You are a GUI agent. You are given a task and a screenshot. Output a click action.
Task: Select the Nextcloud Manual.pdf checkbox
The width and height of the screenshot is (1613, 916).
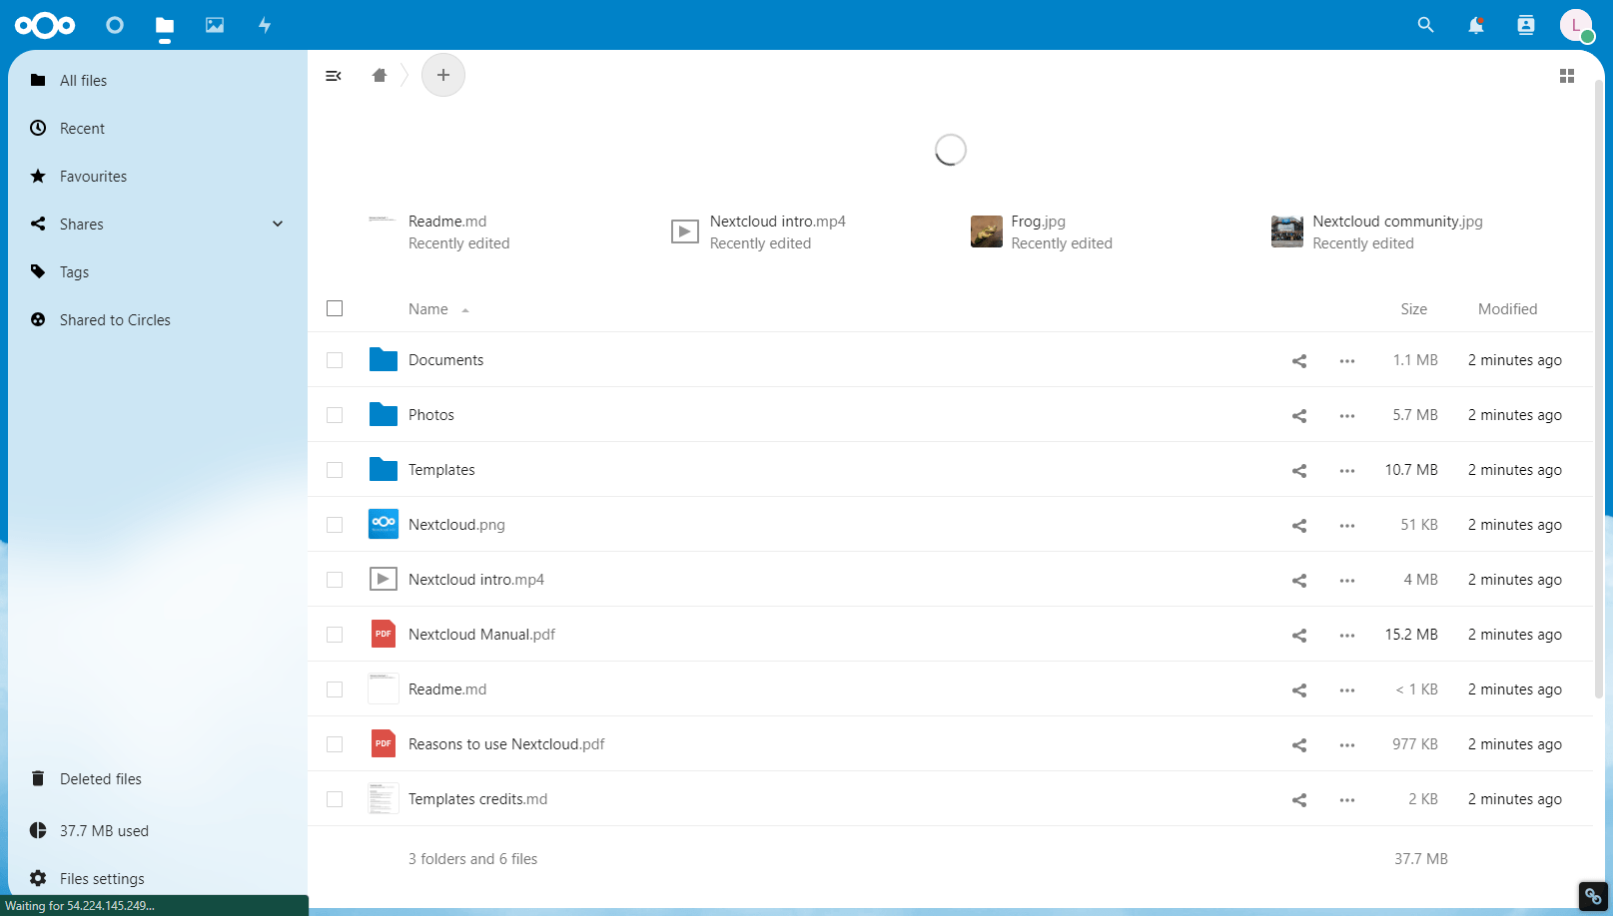[x=335, y=635]
